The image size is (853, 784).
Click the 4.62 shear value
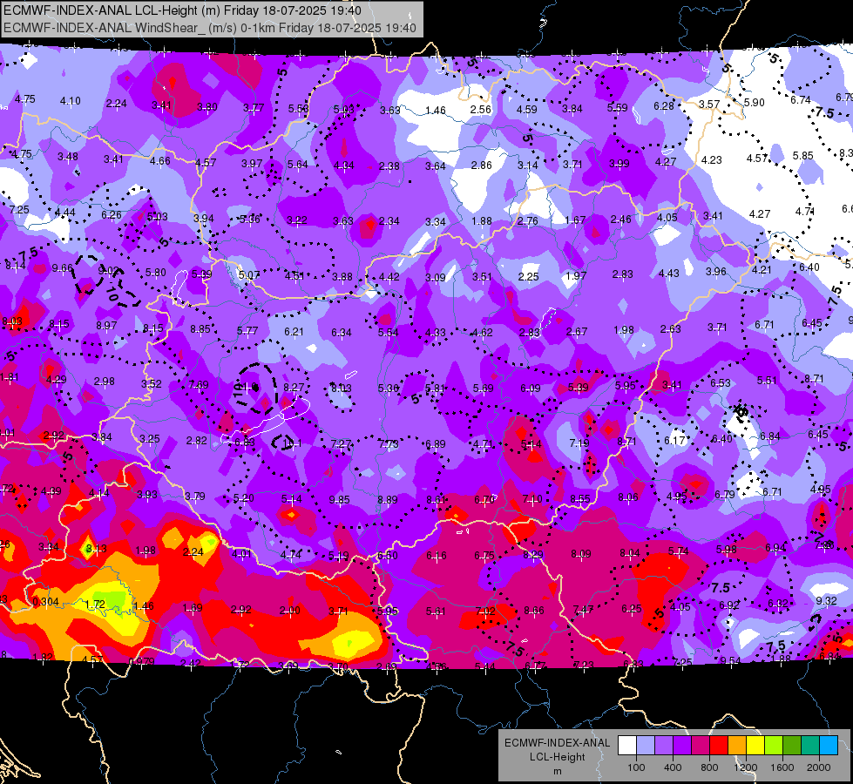click(482, 333)
